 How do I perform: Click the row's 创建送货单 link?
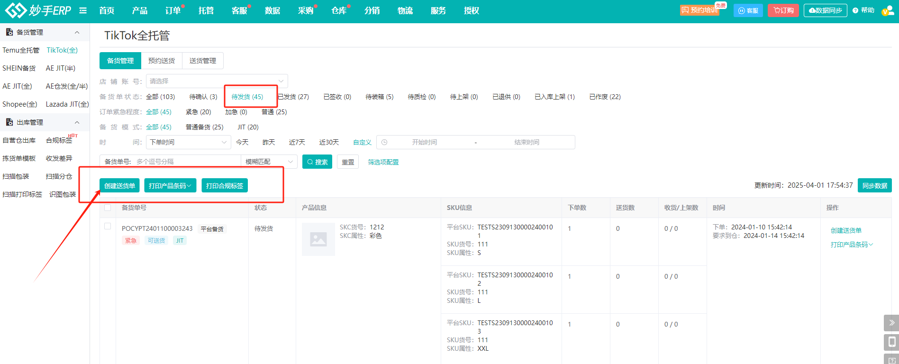[x=846, y=230]
